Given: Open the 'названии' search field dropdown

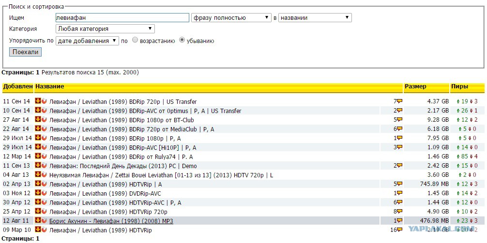Looking at the screenshot, I should pyautogui.click(x=315, y=18).
